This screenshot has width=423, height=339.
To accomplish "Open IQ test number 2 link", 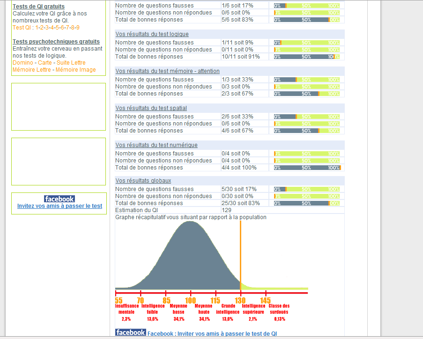I will [42, 28].
